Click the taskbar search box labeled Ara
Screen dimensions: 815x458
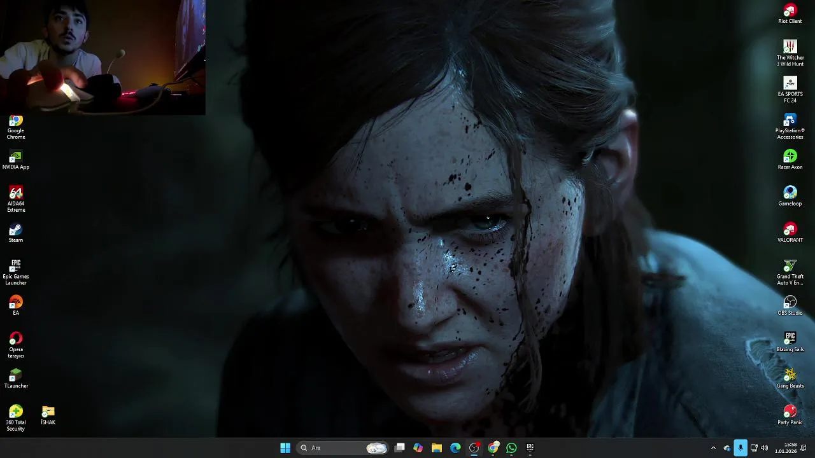343,448
